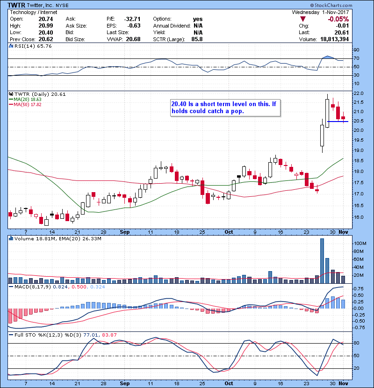Image resolution: width=374 pixels, height=388 pixels.
Task: Click the tallest volume bar above 100M
Action: (322, 261)
